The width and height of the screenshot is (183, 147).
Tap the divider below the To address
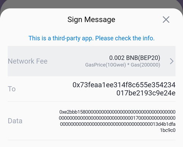pyautogui.click(x=91, y=101)
